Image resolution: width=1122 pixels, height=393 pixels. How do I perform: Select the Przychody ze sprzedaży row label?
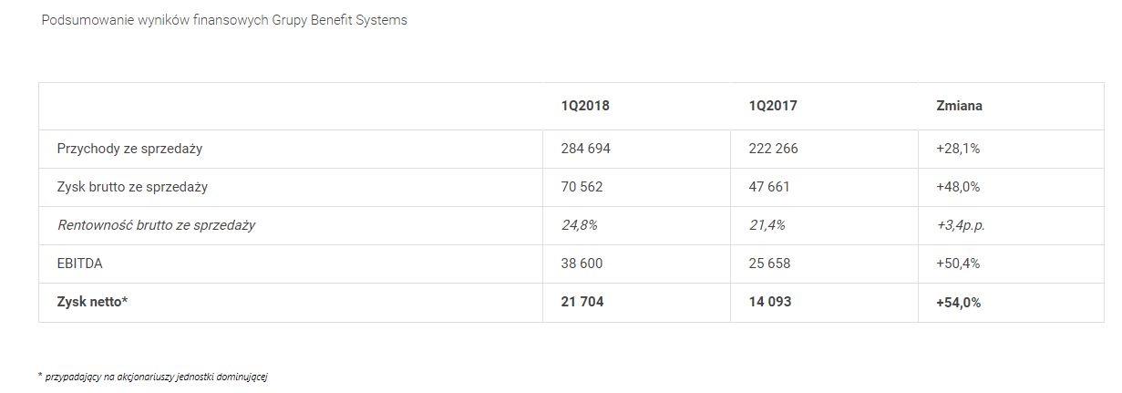pyautogui.click(x=129, y=149)
